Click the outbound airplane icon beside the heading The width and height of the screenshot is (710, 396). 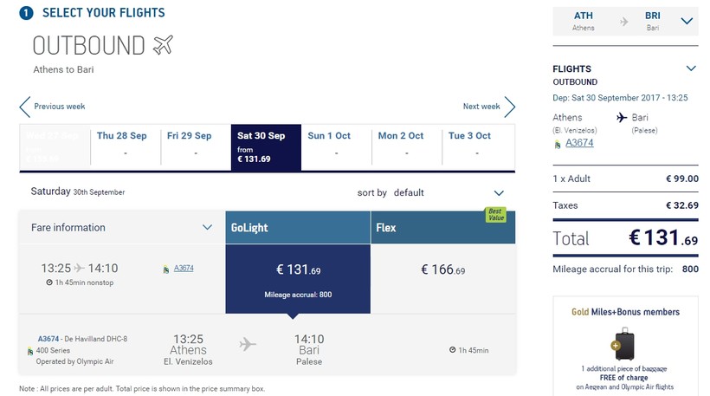163,44
